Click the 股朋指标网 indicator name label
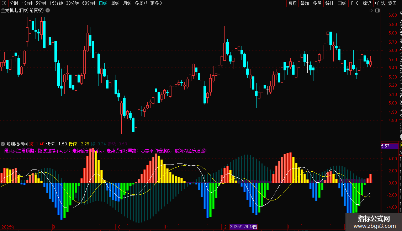This screenshot has height=231, width=402. [x=17, y=144]
